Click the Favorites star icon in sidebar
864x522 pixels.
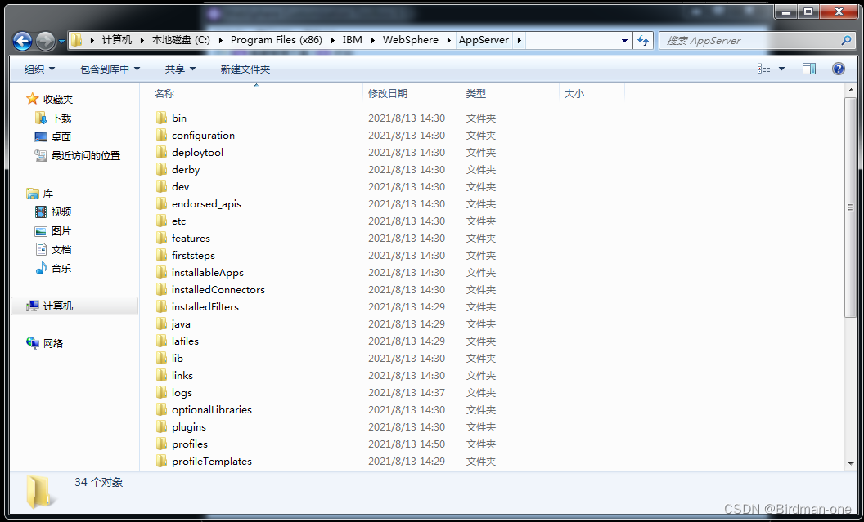point(33,99)
